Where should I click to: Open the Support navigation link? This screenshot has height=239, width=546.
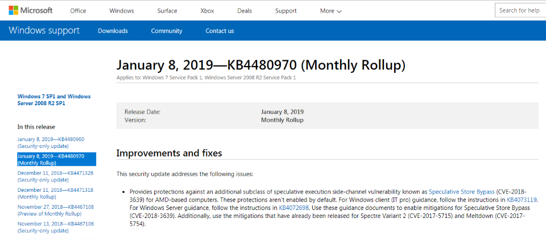tap(286, 11)
